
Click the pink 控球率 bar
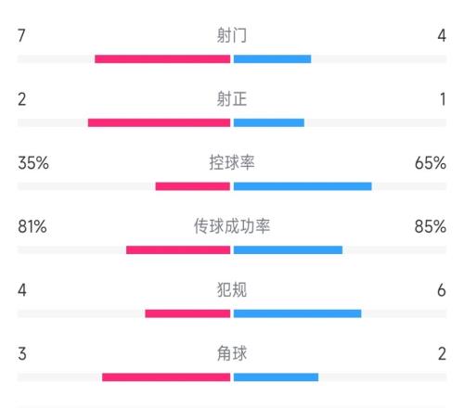coord(193,186)
